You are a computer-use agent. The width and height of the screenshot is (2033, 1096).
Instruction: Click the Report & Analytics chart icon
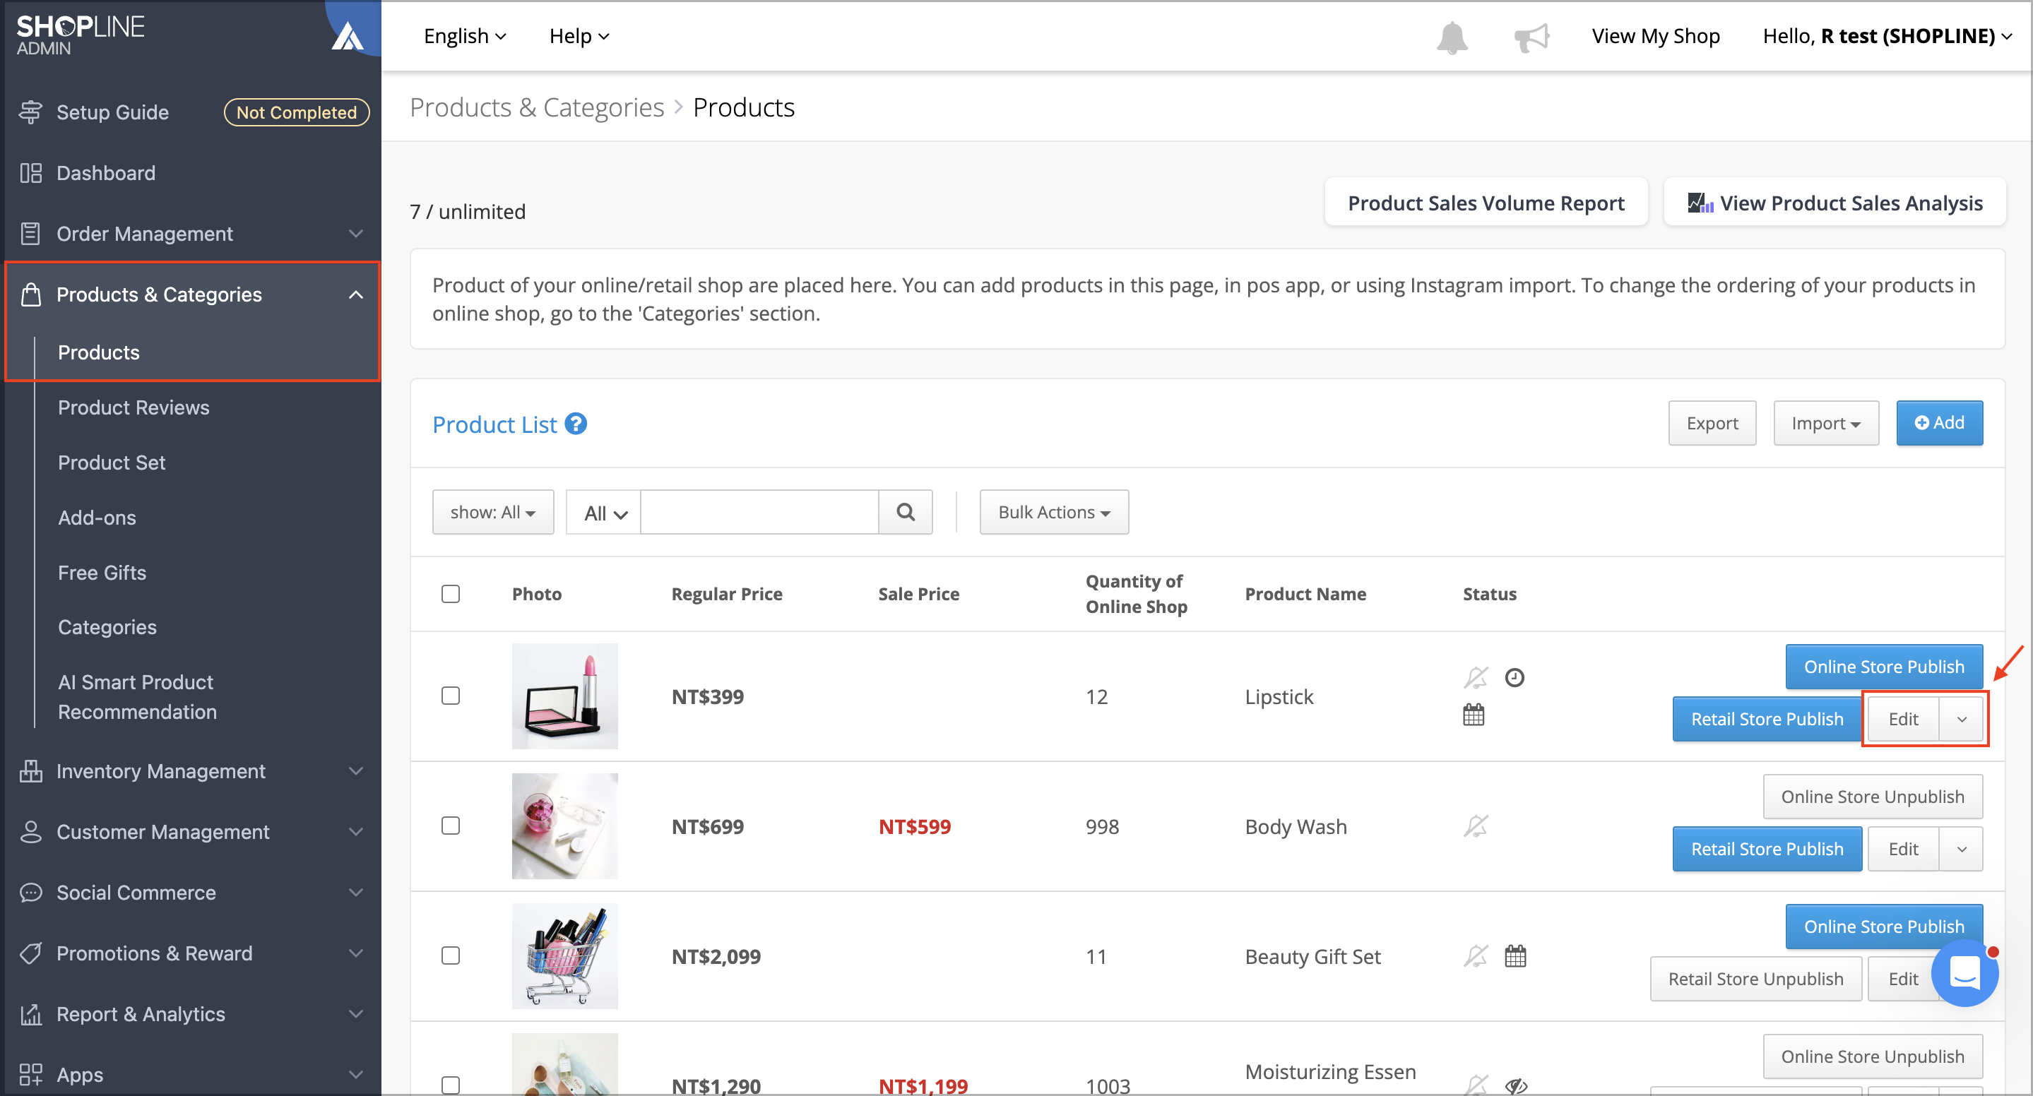[31, 1014]
